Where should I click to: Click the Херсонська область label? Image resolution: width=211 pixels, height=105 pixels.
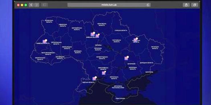click(x=114, y=78)
